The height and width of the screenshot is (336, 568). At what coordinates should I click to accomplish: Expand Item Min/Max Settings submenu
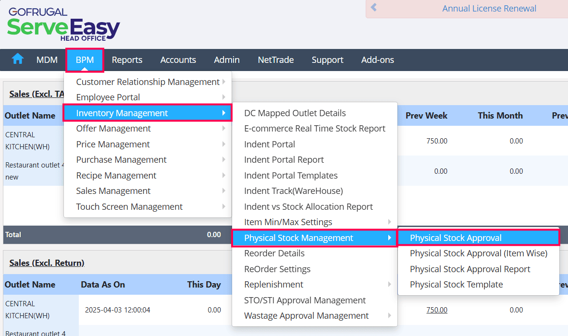[x=288, y=222]
